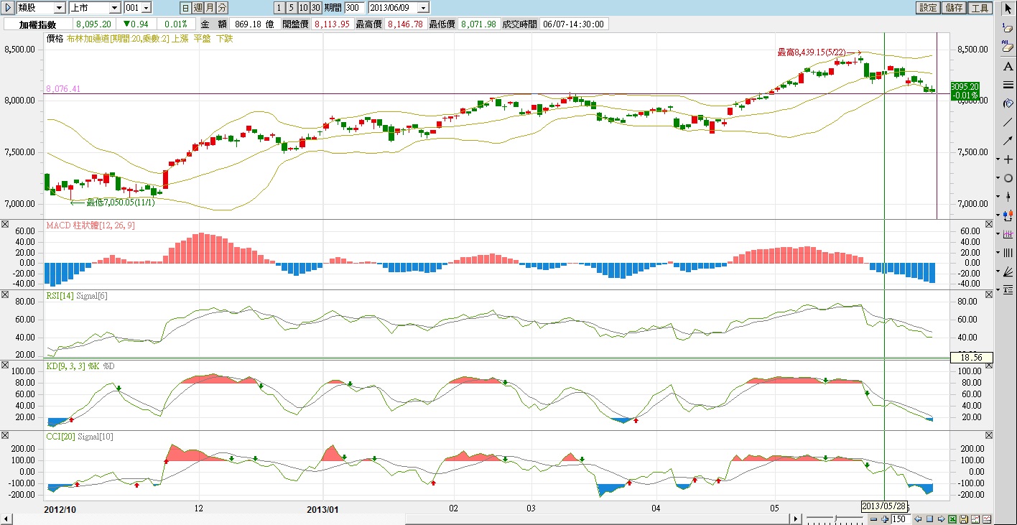
Task: Select the fan lines (Gann fan) tool
Action: point(1008,271)
